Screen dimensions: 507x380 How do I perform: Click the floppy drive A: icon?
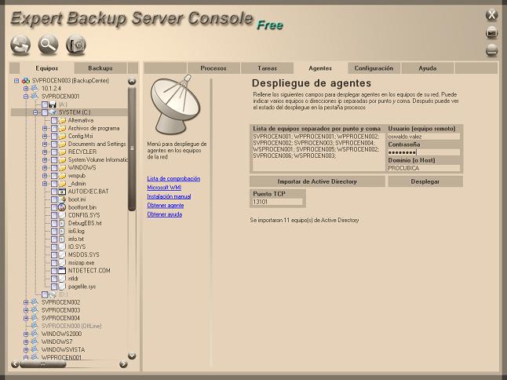(x=53, y=104)
